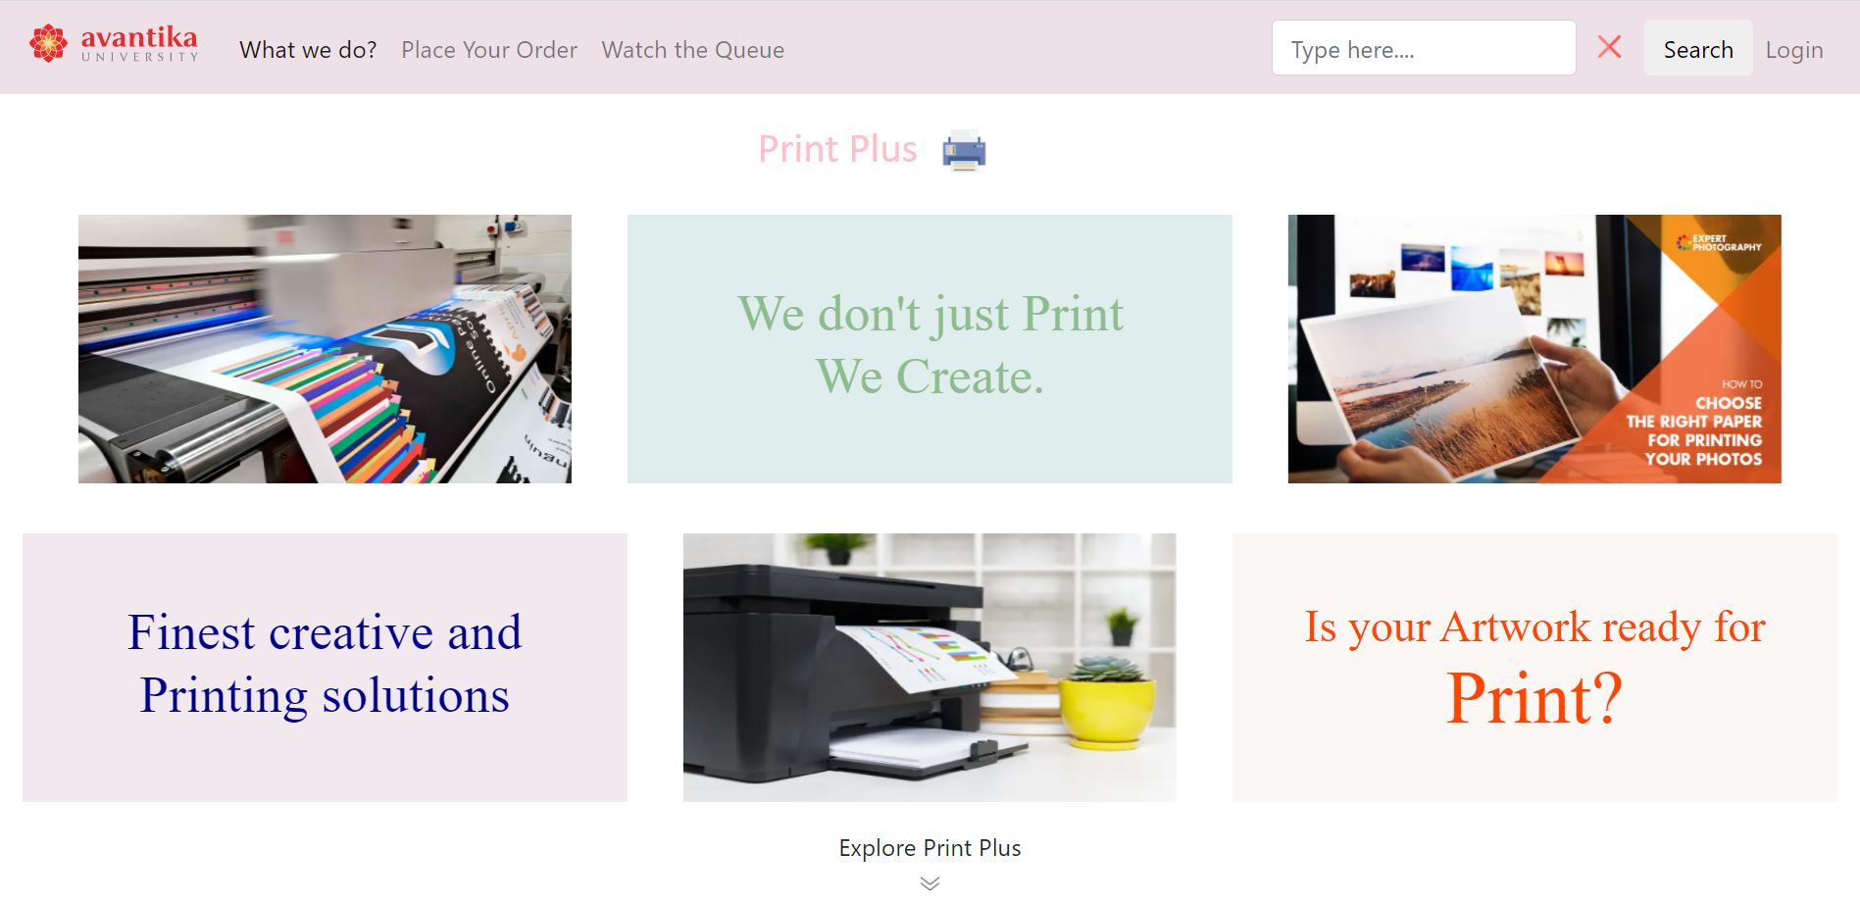Click the Avantika University logo
1860x903 pixels.
114,44
